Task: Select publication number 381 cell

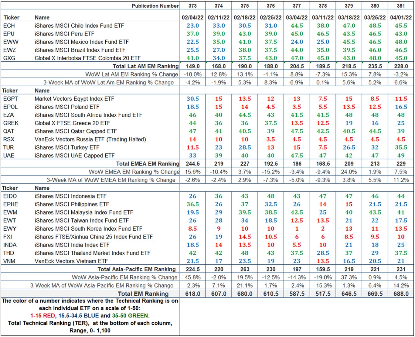Action: (401, 6)
